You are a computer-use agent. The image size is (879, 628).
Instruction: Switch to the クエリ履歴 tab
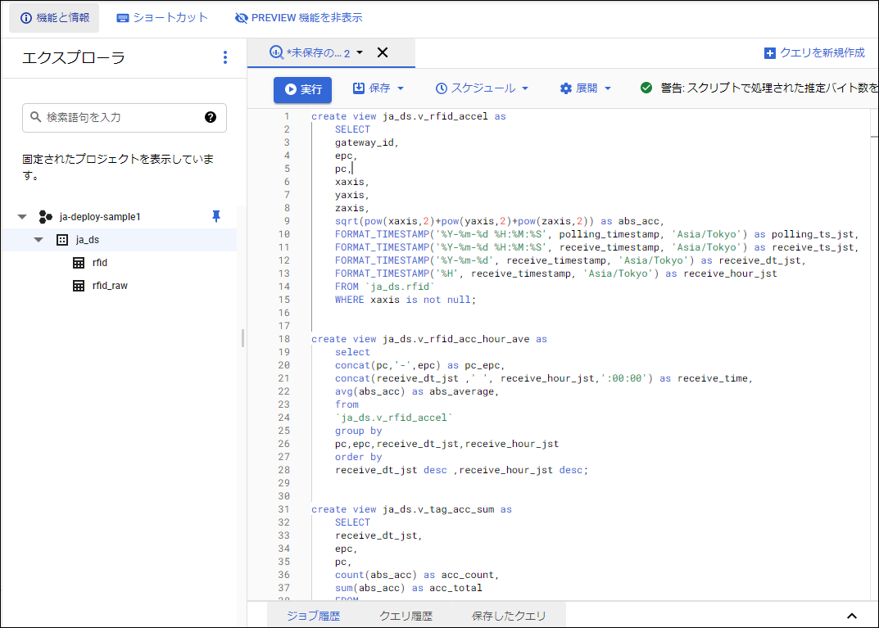(406, 616)
